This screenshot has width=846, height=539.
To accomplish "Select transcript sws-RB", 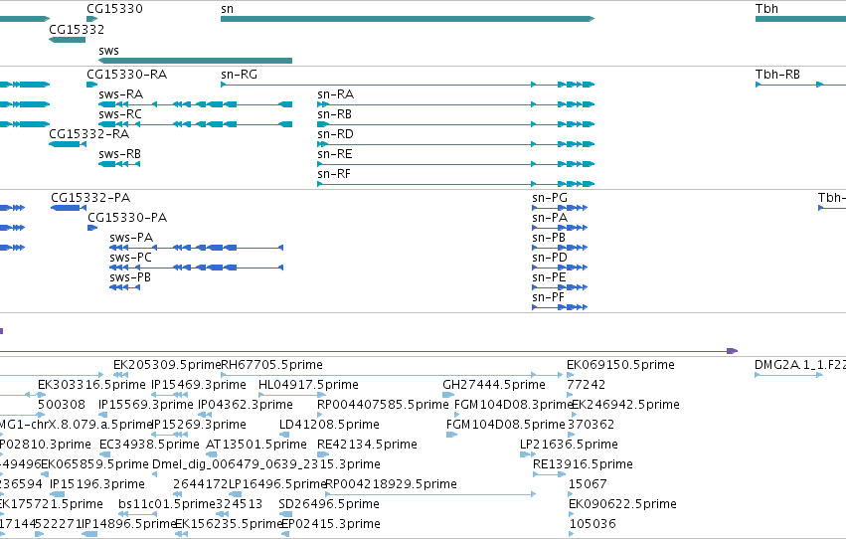I will coord(119,164).
